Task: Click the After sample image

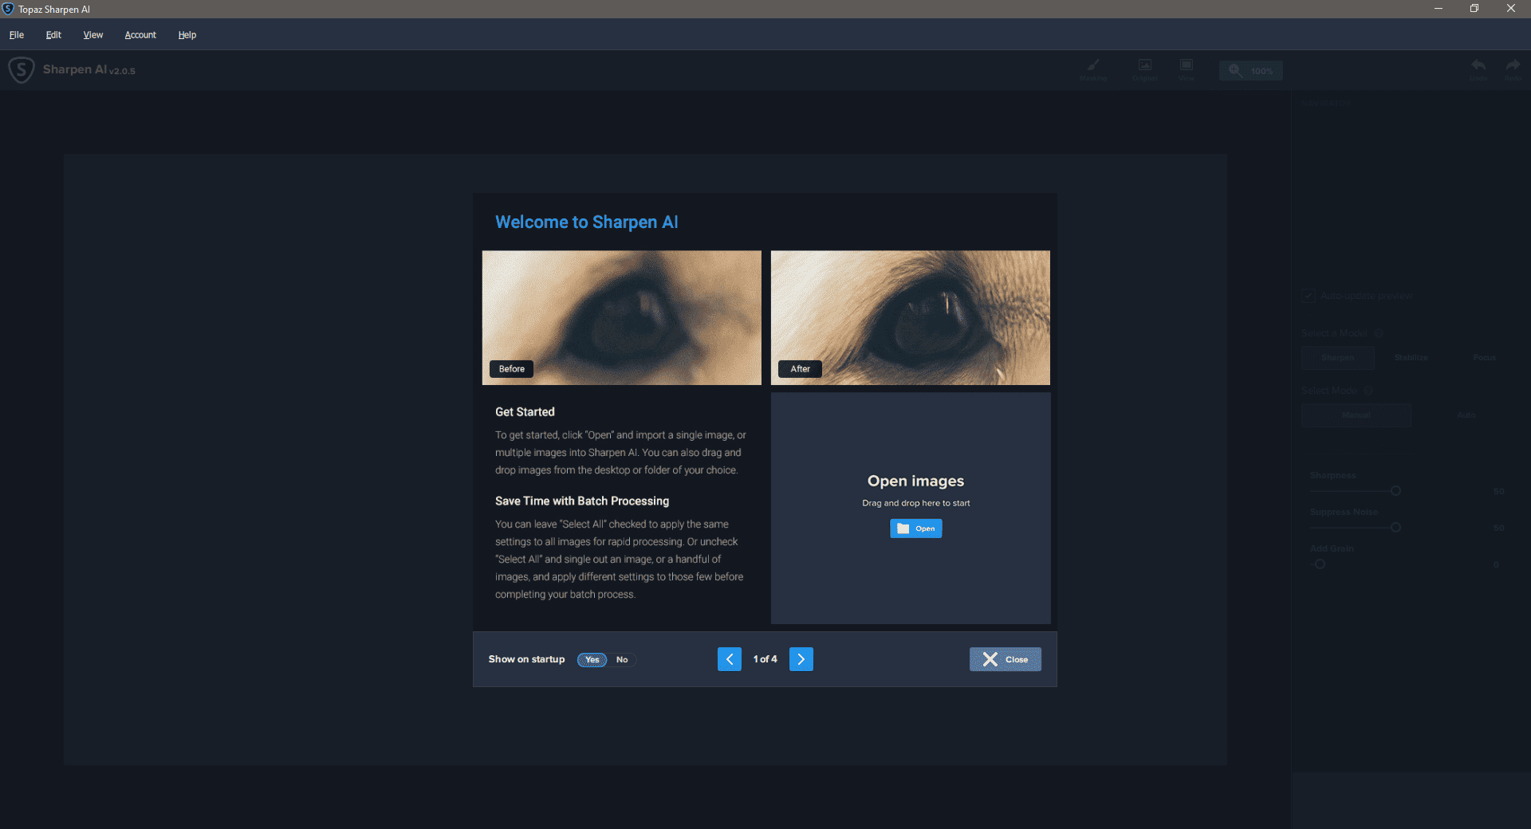Action: click(911, 318)
